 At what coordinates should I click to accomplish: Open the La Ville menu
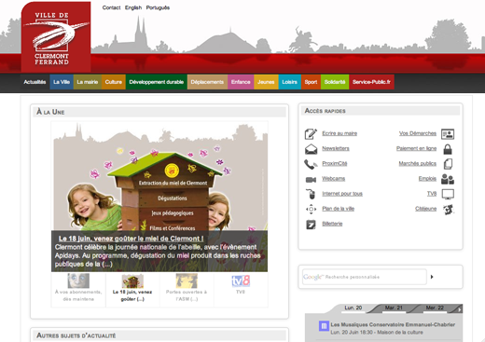click(x=62, y=82)
